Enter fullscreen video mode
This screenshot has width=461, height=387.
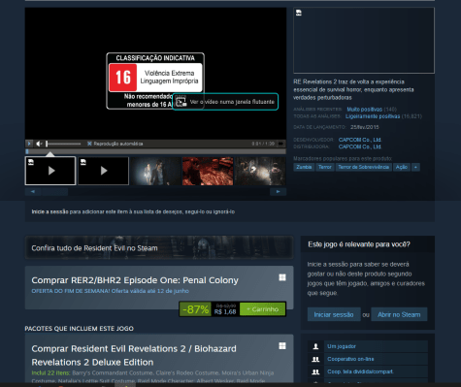280,144
